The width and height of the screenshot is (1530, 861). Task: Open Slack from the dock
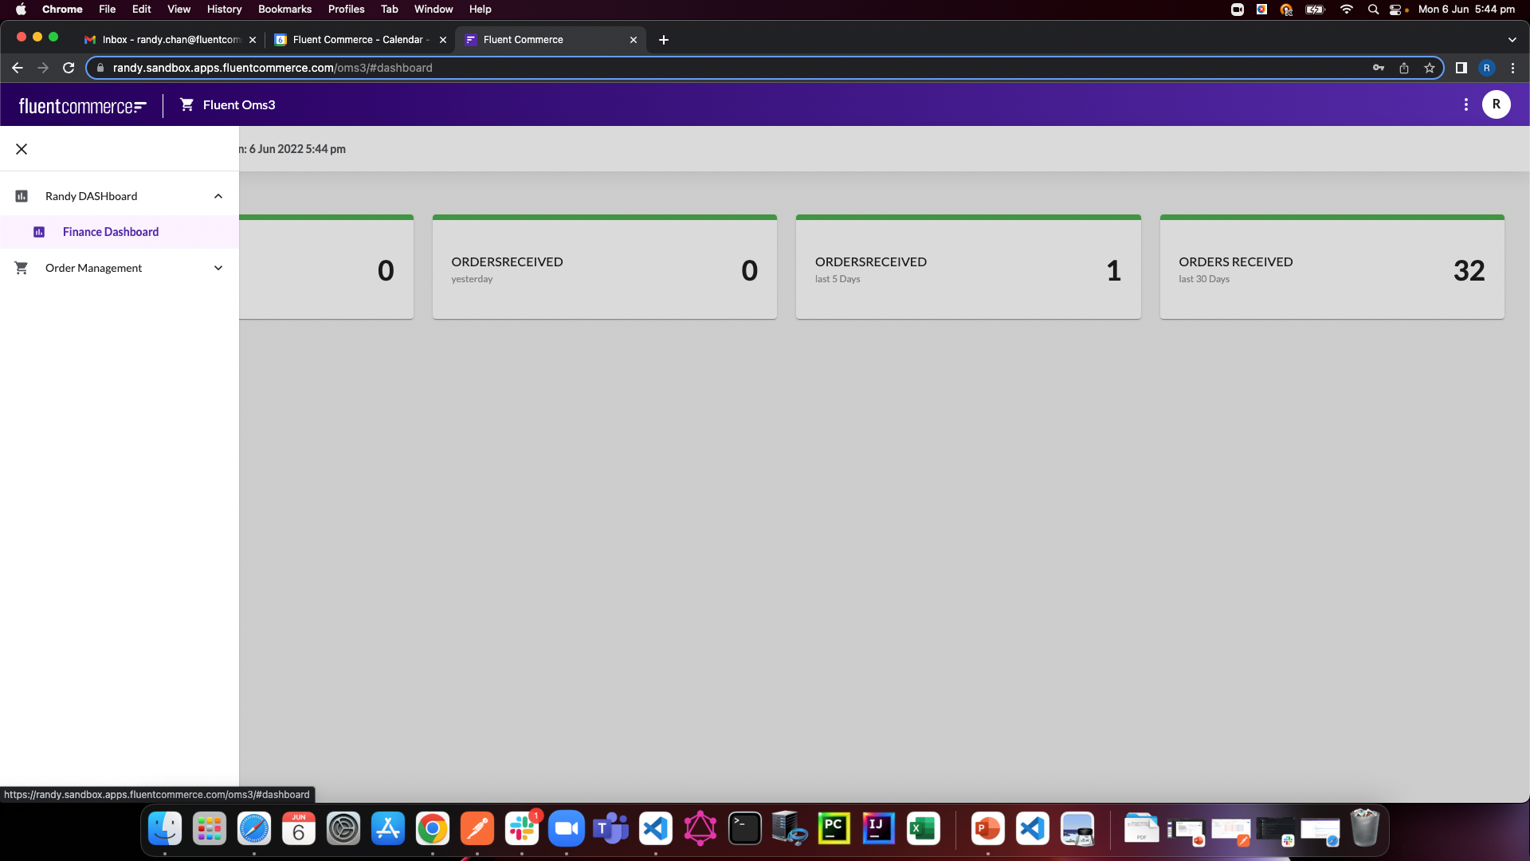tap(522, 829)
